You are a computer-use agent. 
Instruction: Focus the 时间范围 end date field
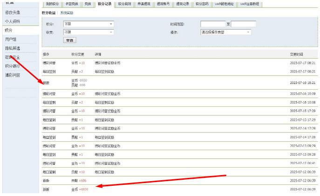point(243,24)
